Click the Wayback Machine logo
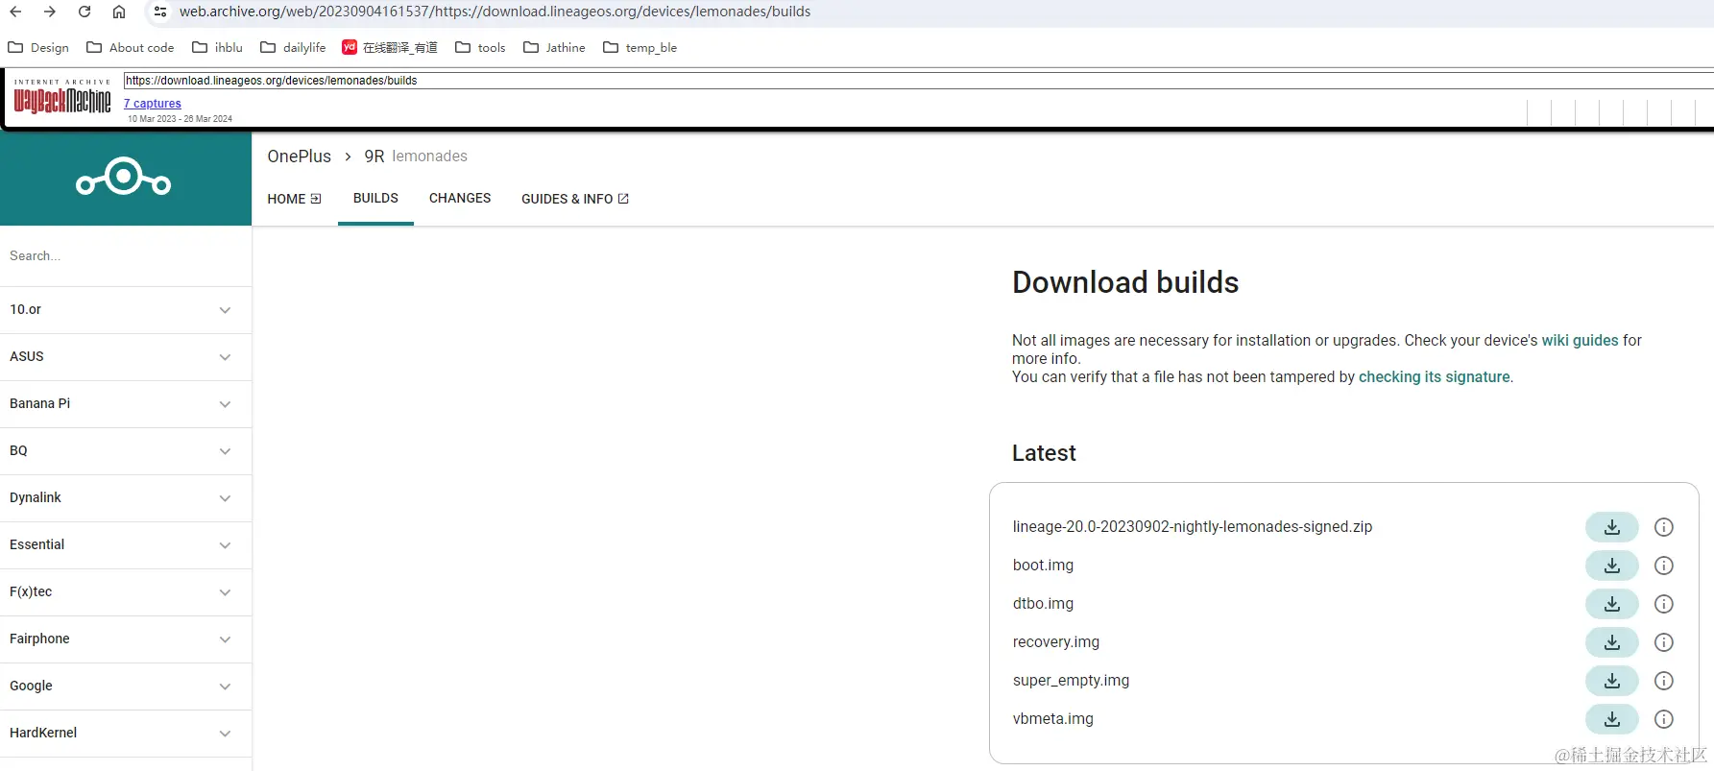This screenshot has height=771, width=1714. pos(62,97)
